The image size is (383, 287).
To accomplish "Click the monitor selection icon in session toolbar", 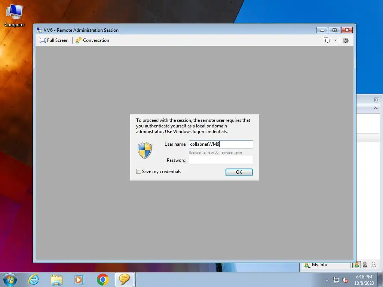I will click(327, 40).
